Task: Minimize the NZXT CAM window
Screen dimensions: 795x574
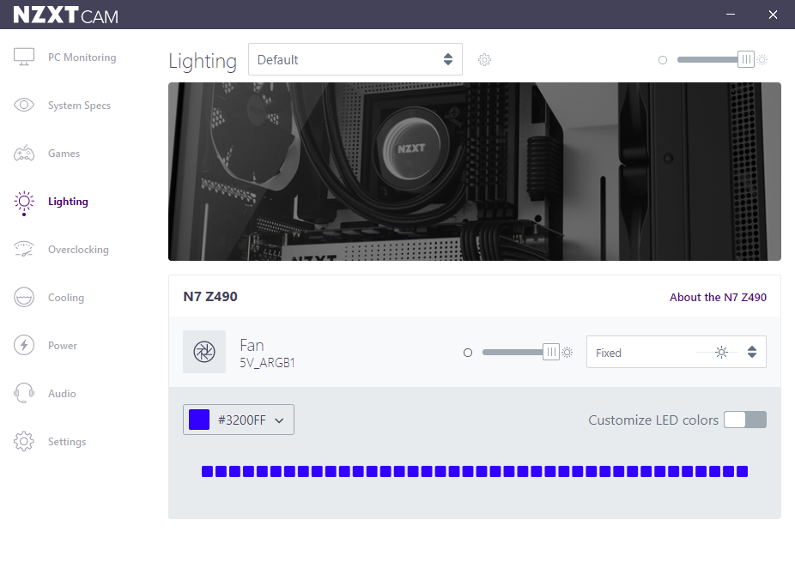Action: [731, 15]
